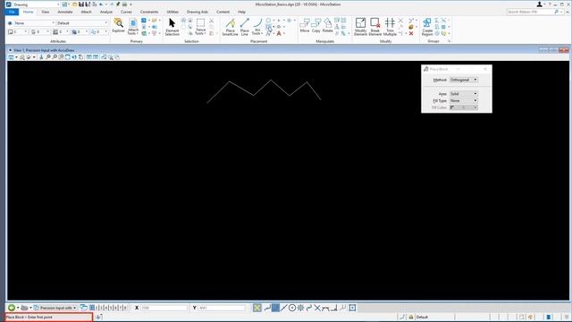Click the Fill Color swatch in Place Block
Viewport: 572px width, 322px height.
coord(464,107)
